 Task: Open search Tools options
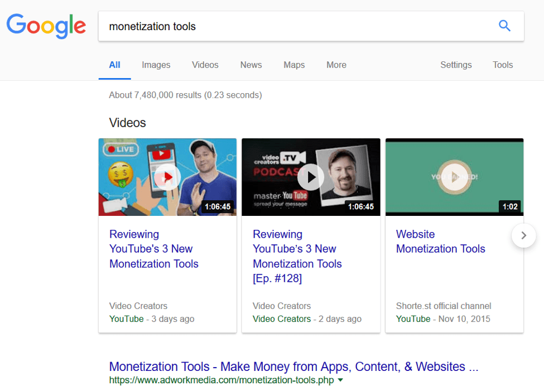(x=503, y=65)
